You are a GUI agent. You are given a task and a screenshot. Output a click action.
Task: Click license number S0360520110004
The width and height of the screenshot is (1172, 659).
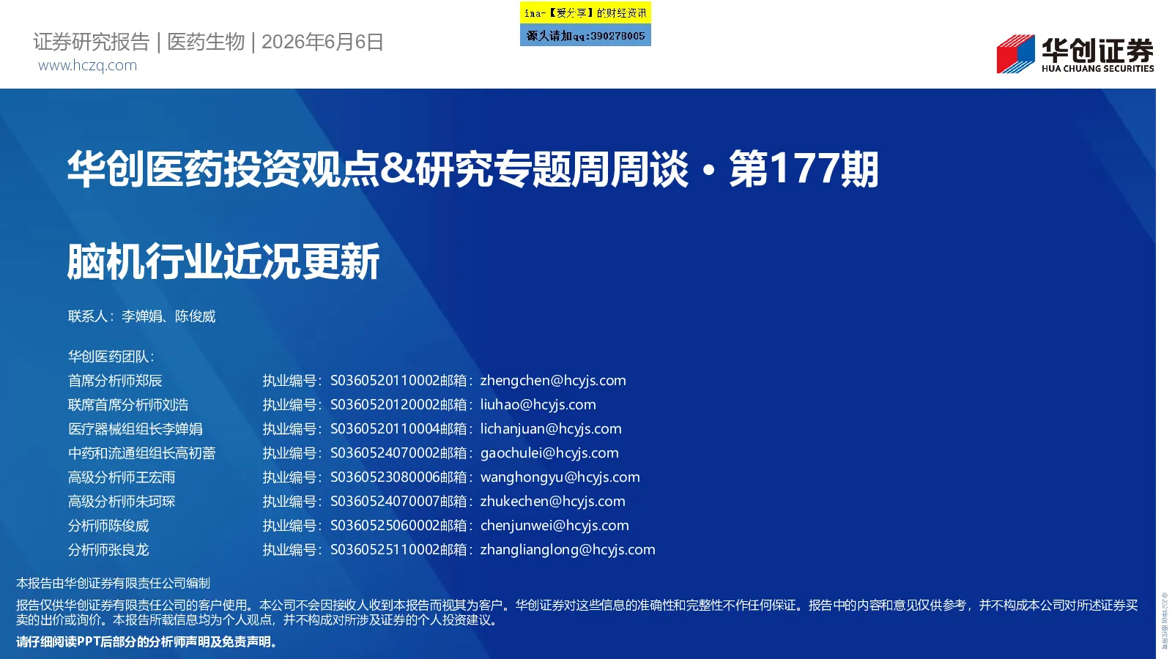[x=385, y=429]
